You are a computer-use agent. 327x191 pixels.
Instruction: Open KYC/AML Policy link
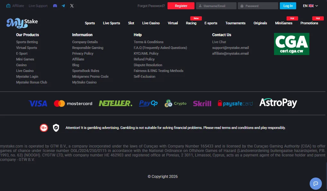click(x=146, y=54)
